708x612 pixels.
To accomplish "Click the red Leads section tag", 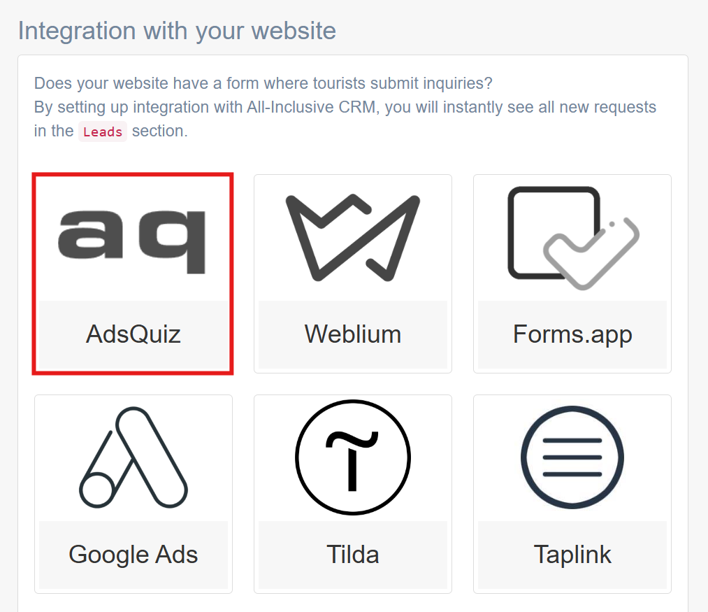I will point(103,131).
